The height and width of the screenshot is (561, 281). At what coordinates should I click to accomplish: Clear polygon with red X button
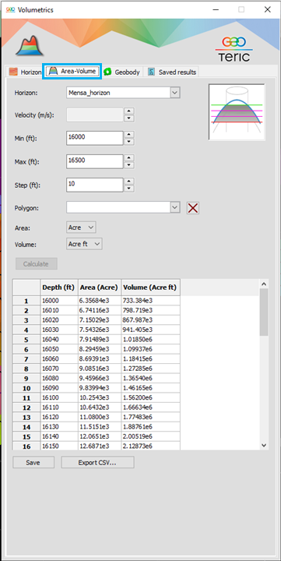coord(193,208)
